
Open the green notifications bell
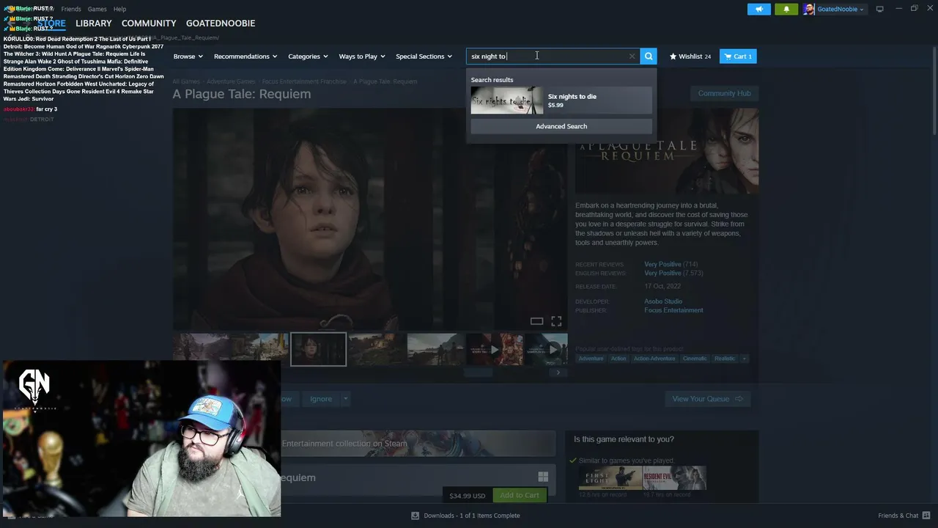(786, 9)
